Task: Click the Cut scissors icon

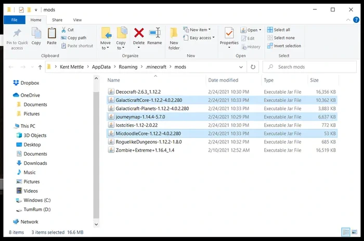Action: pos(63,30)
